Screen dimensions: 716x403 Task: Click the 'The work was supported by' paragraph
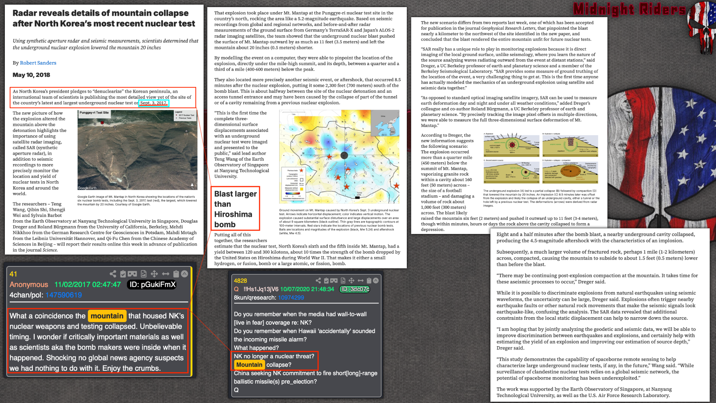pyautogui.click(x=584, y=393)
